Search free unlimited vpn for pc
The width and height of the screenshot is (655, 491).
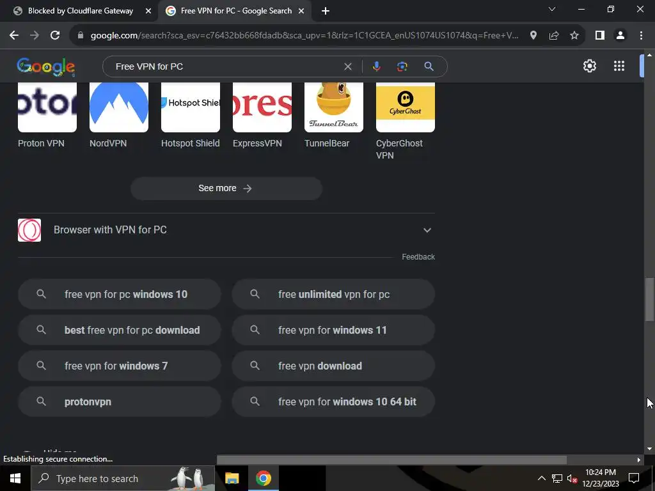click(x=333, y=294)
